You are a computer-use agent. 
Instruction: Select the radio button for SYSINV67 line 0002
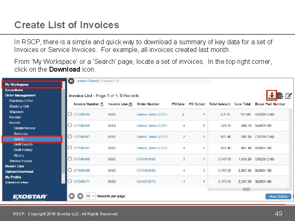[70, 147]
